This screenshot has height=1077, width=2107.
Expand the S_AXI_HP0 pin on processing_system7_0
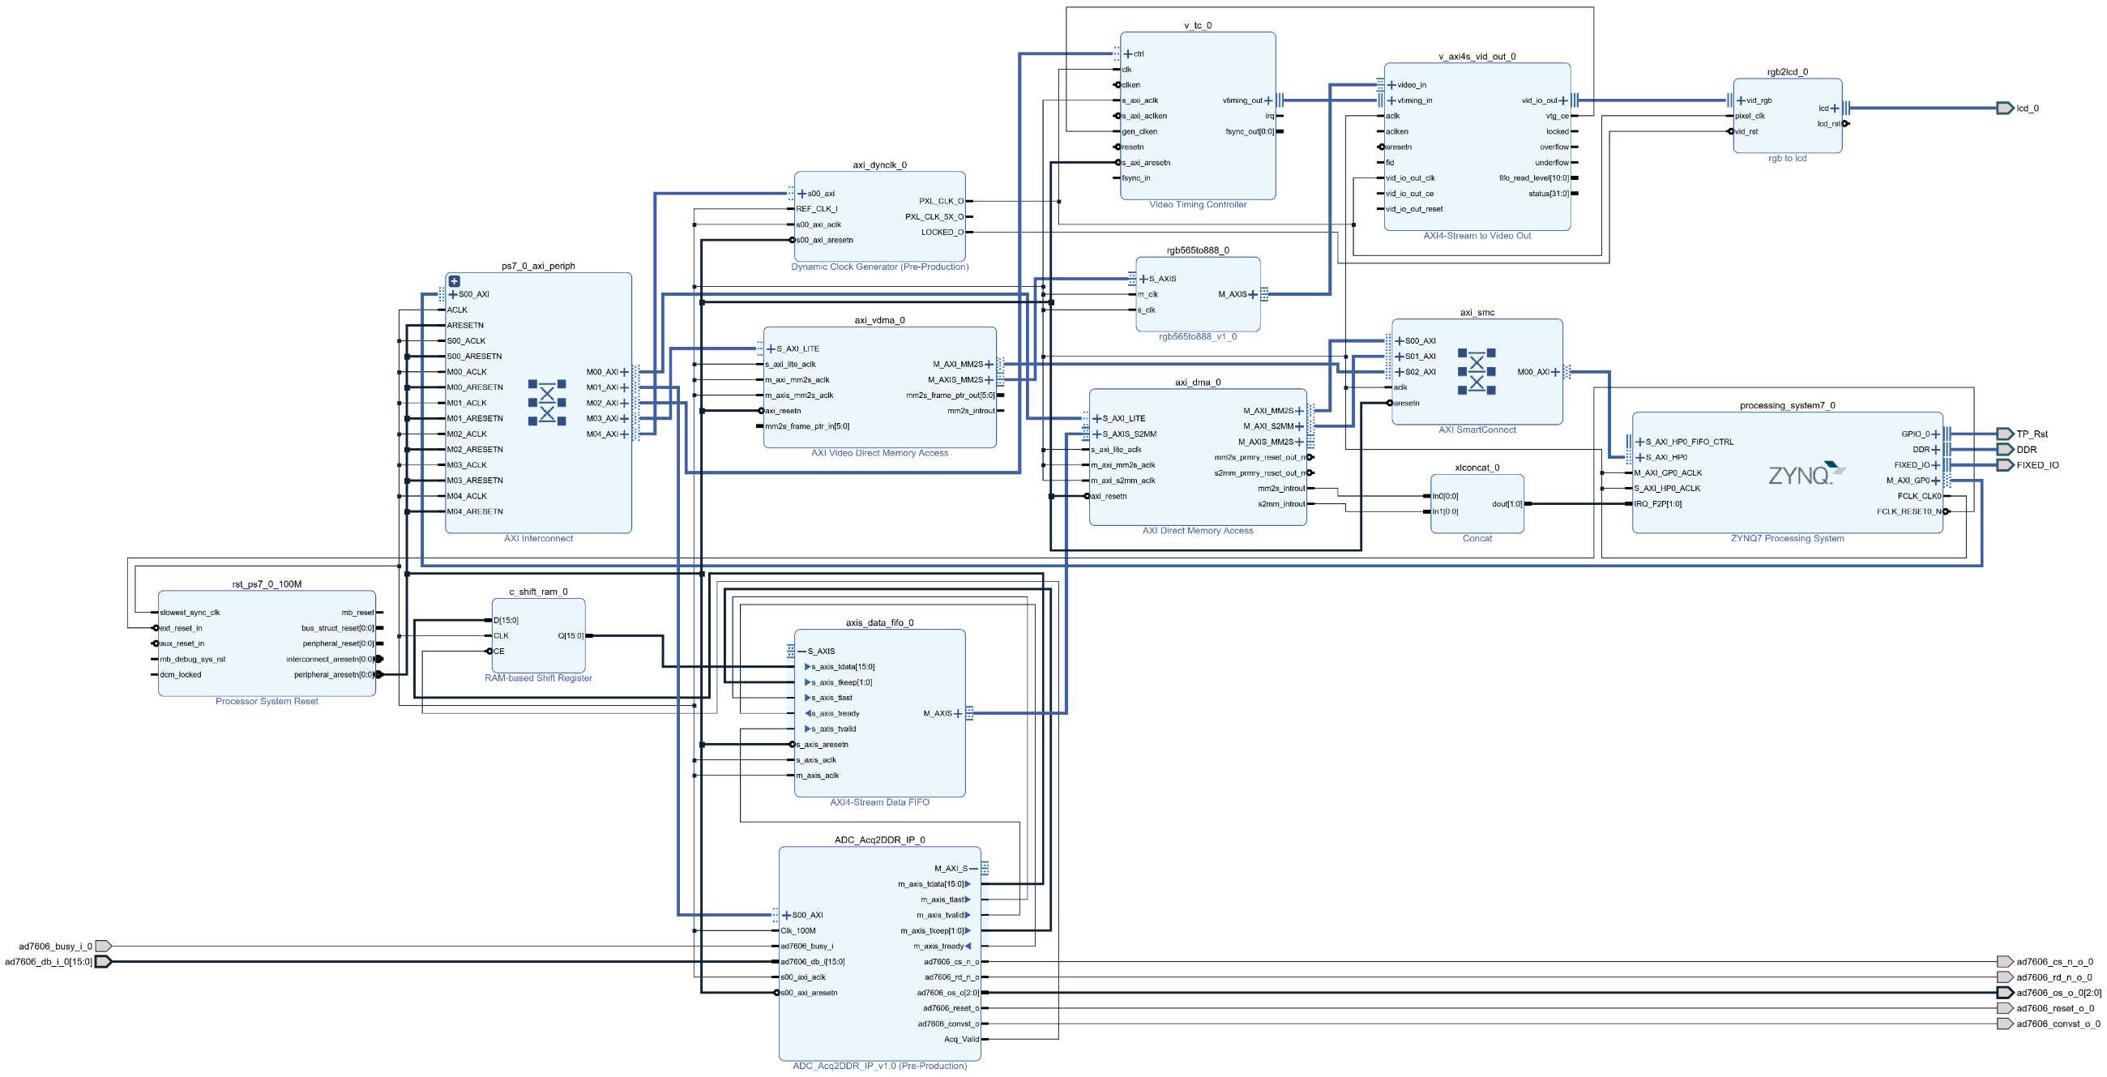(1640, 457)
